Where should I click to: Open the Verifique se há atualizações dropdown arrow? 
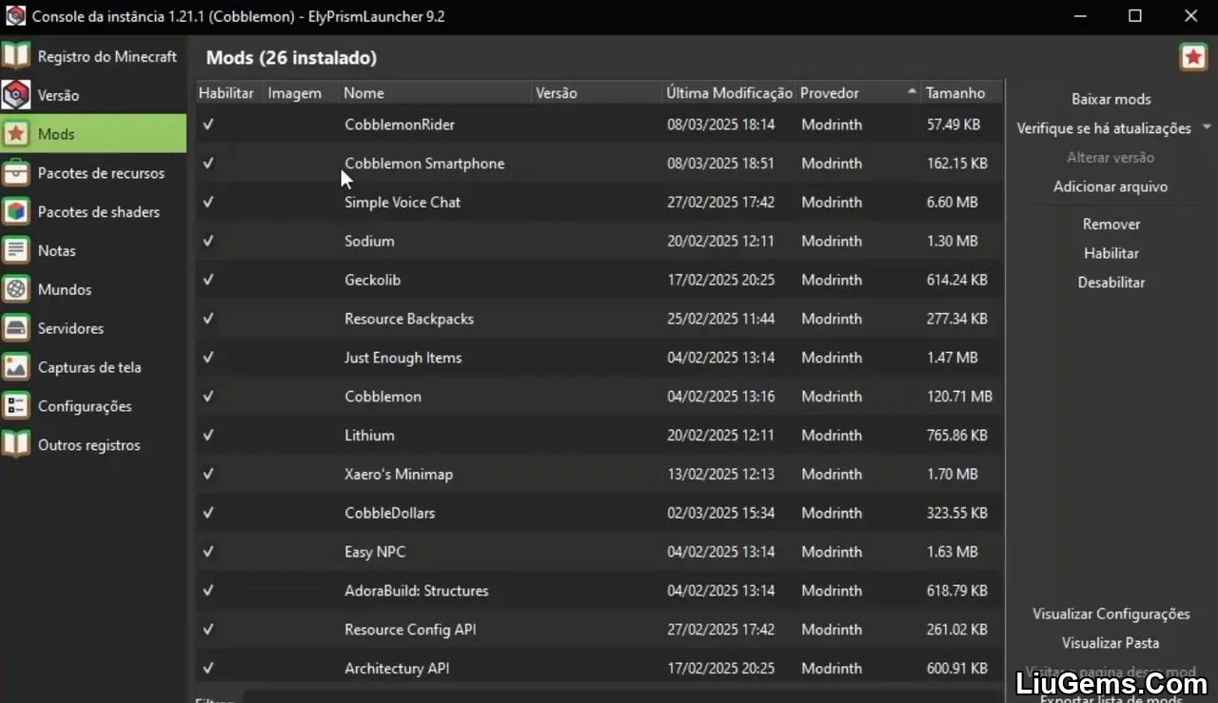pos(1207,127)
